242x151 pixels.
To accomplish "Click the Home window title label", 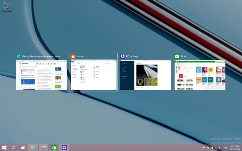I will (x=80, y=56).
